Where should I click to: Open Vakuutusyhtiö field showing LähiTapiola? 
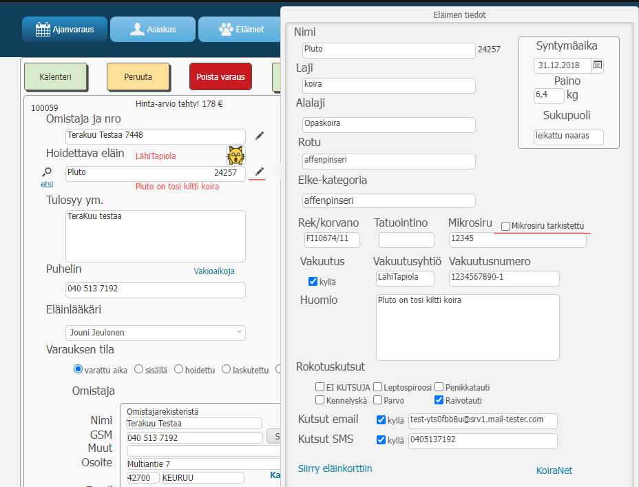405,278
